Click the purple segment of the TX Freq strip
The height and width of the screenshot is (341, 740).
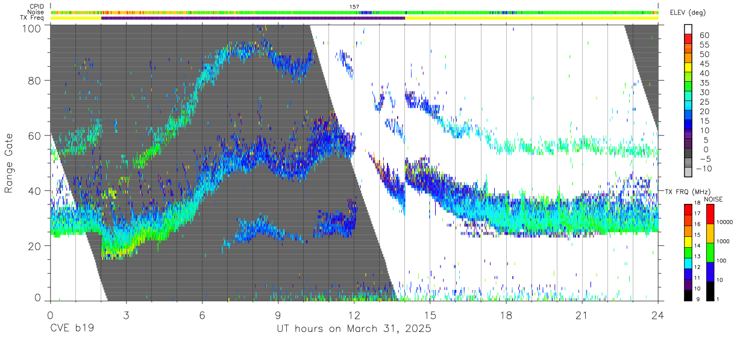[253, 18]
